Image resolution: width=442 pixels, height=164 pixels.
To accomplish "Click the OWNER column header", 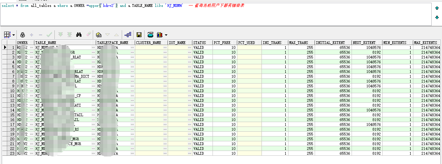I will [25, 43].
